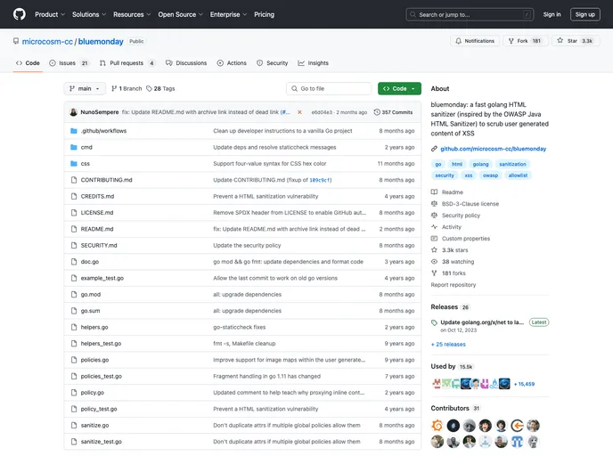Click Report repository link
Viewport: 613px width, 456px height.
(x=454, y=285)
